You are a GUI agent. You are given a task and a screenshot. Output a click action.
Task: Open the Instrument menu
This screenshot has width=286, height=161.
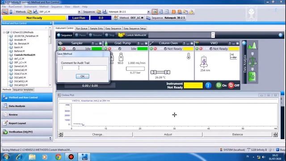pyautogui.click(x=30, y=7)
